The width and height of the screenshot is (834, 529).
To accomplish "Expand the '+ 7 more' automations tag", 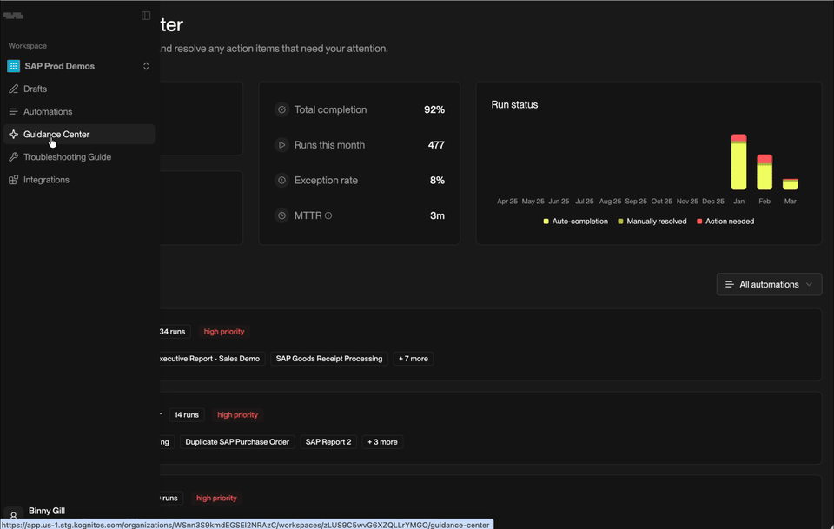I will click(414, 359).
